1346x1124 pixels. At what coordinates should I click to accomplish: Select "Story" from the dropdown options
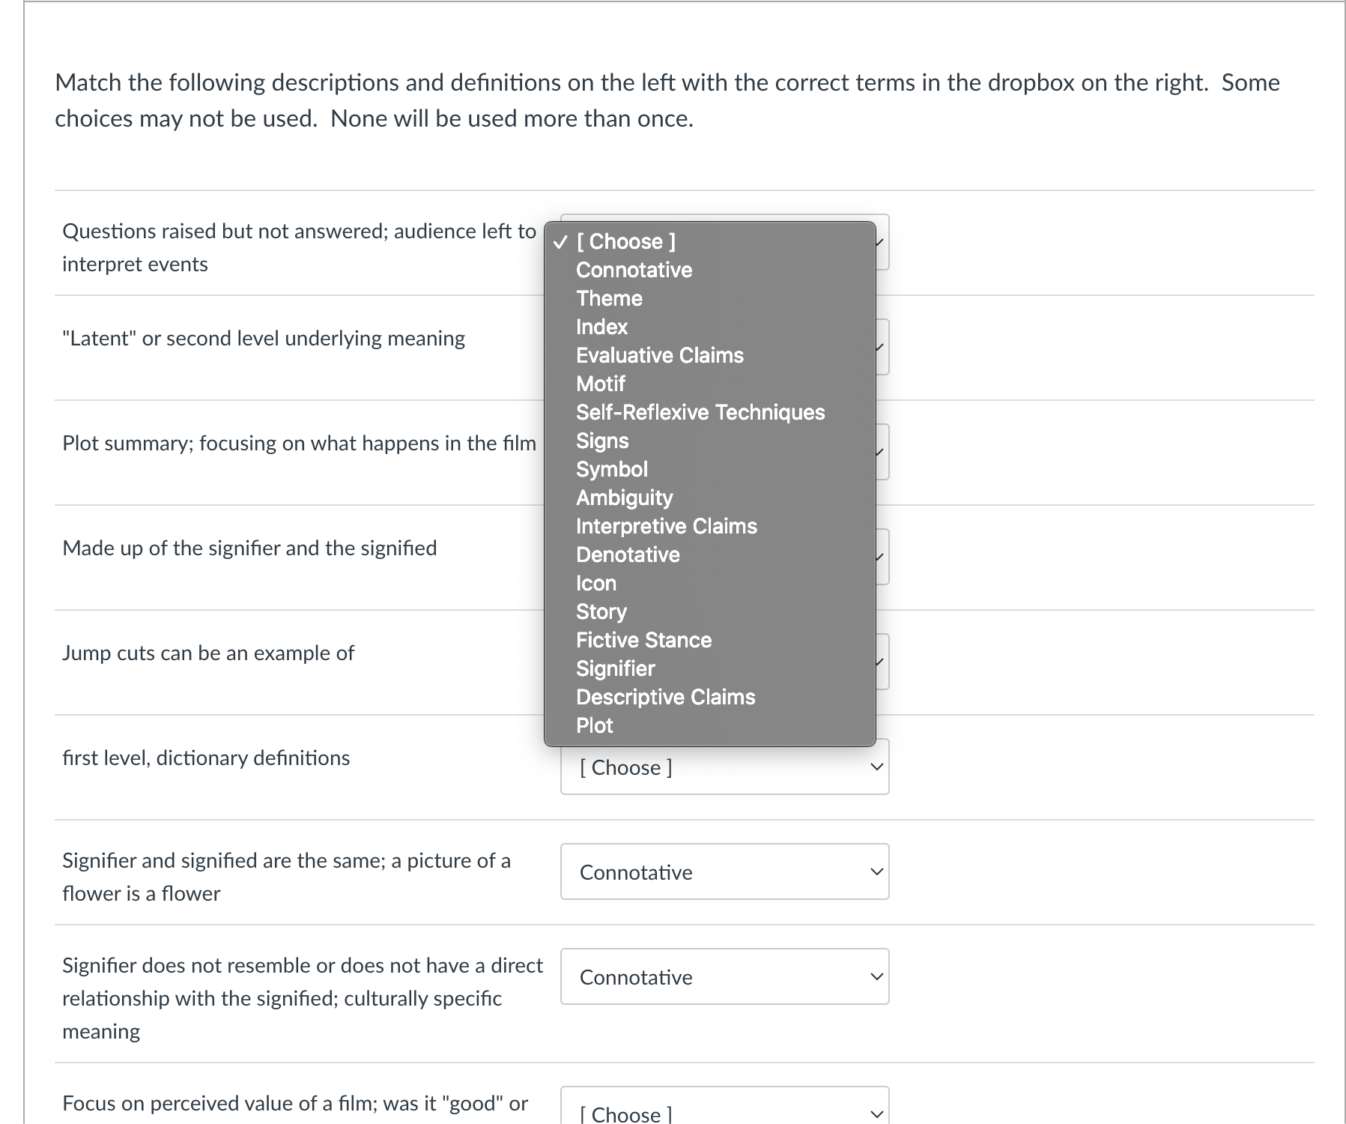click(x=601, y=611)
